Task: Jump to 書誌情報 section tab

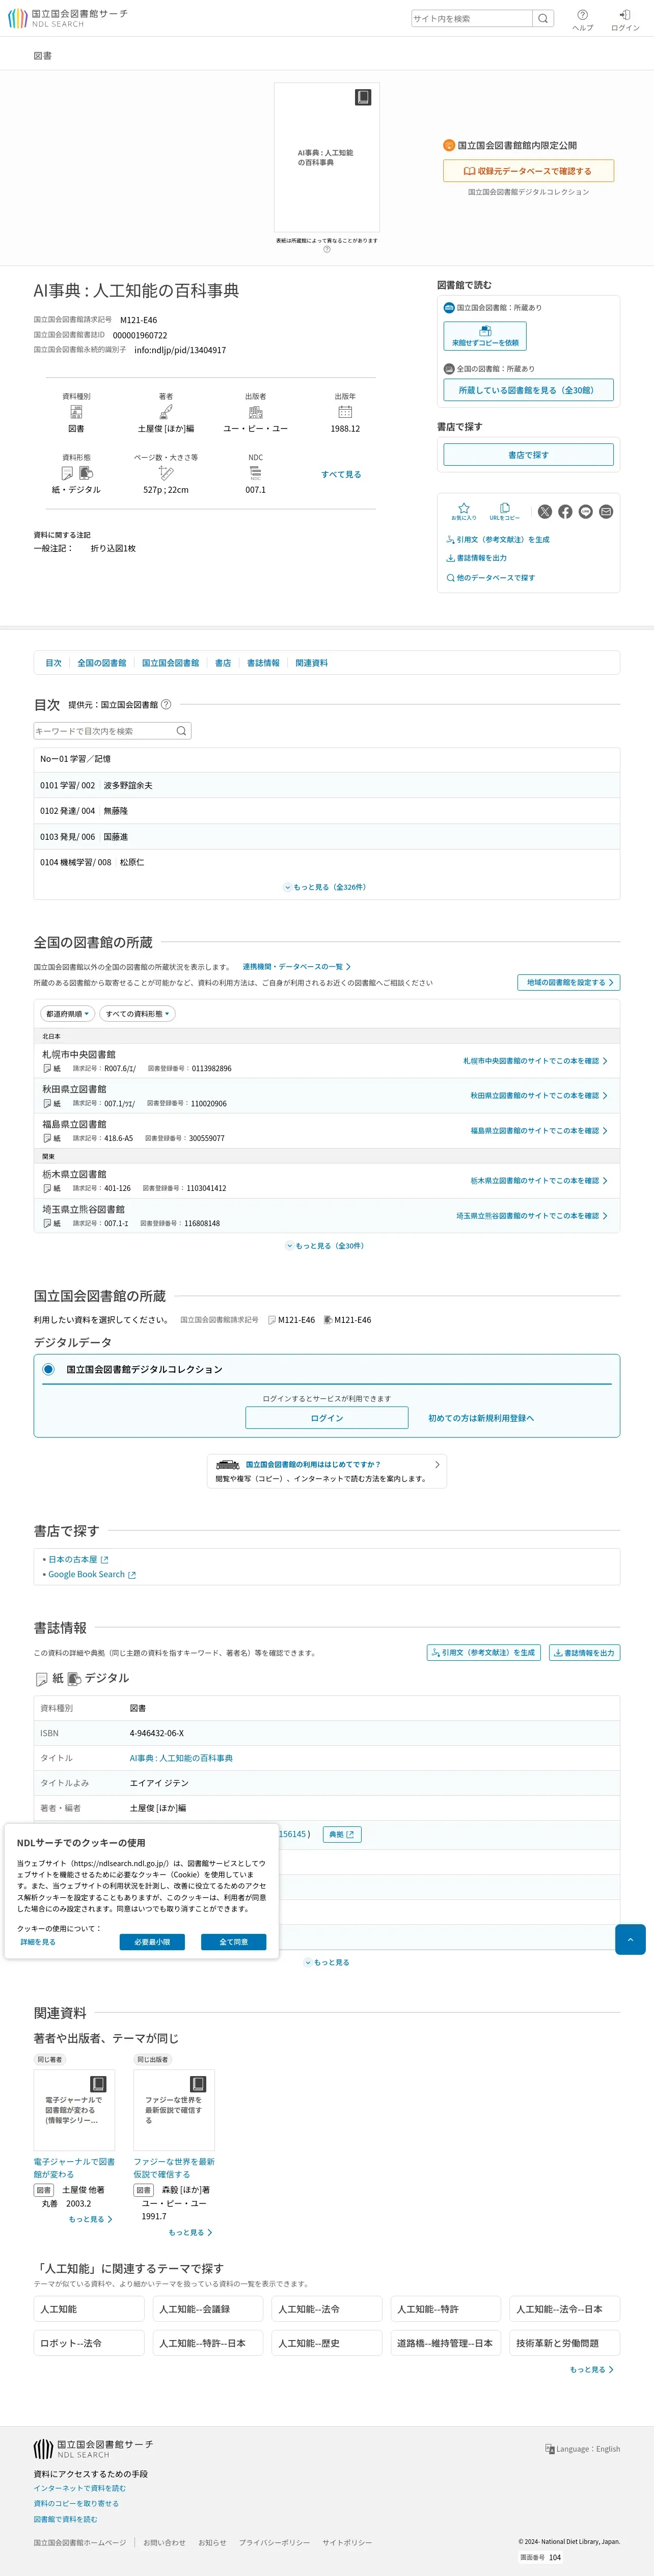Action: 263,663
